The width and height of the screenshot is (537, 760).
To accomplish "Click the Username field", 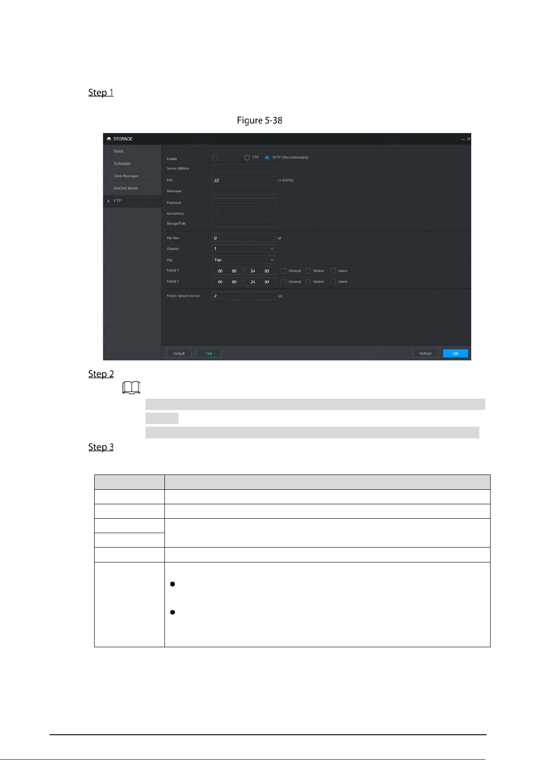I will [244, 191].
